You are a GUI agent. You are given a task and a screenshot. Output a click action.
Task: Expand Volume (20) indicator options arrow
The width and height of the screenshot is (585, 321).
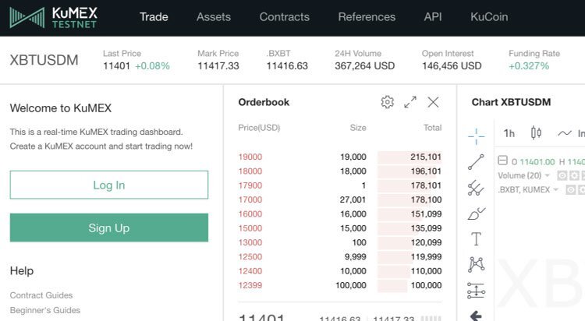click(x=548, y=175)
